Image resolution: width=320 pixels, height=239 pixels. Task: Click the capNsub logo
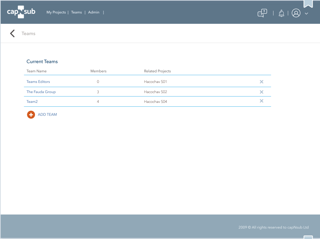tap(22, 12)
